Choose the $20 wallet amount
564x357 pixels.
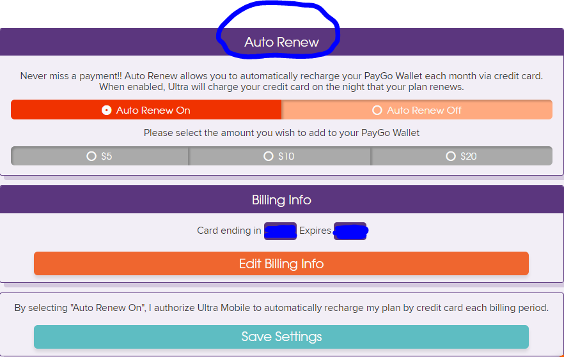click(462, 156)
